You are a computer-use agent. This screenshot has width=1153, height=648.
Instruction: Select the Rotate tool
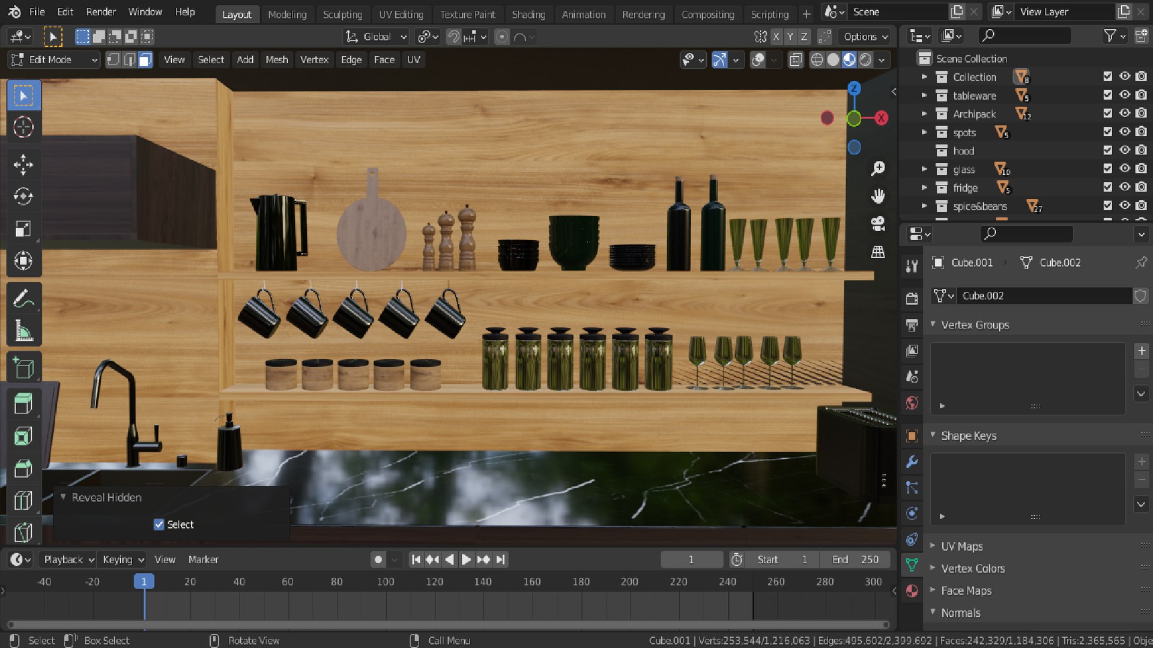pos(23,196)
